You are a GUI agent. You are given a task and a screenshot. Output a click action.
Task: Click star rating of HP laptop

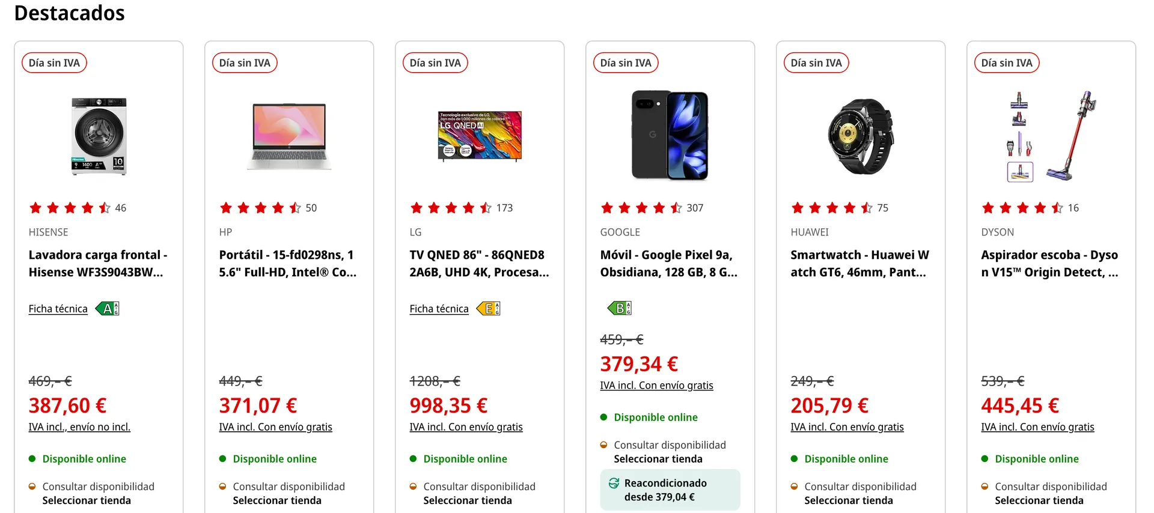click(x=260, y=208)
